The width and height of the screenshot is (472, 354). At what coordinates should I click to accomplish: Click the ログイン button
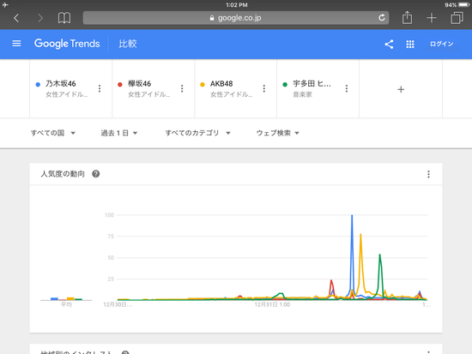[x=442, y=44]
